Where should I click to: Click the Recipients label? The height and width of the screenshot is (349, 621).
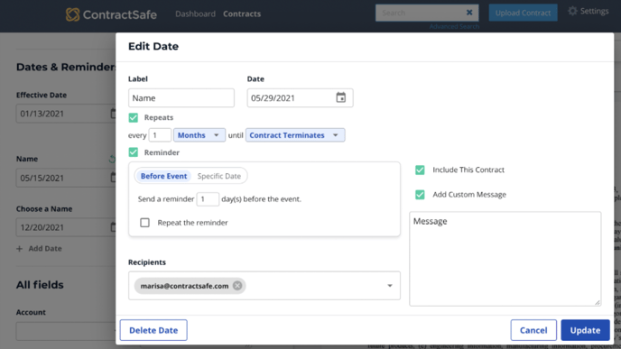147,262
